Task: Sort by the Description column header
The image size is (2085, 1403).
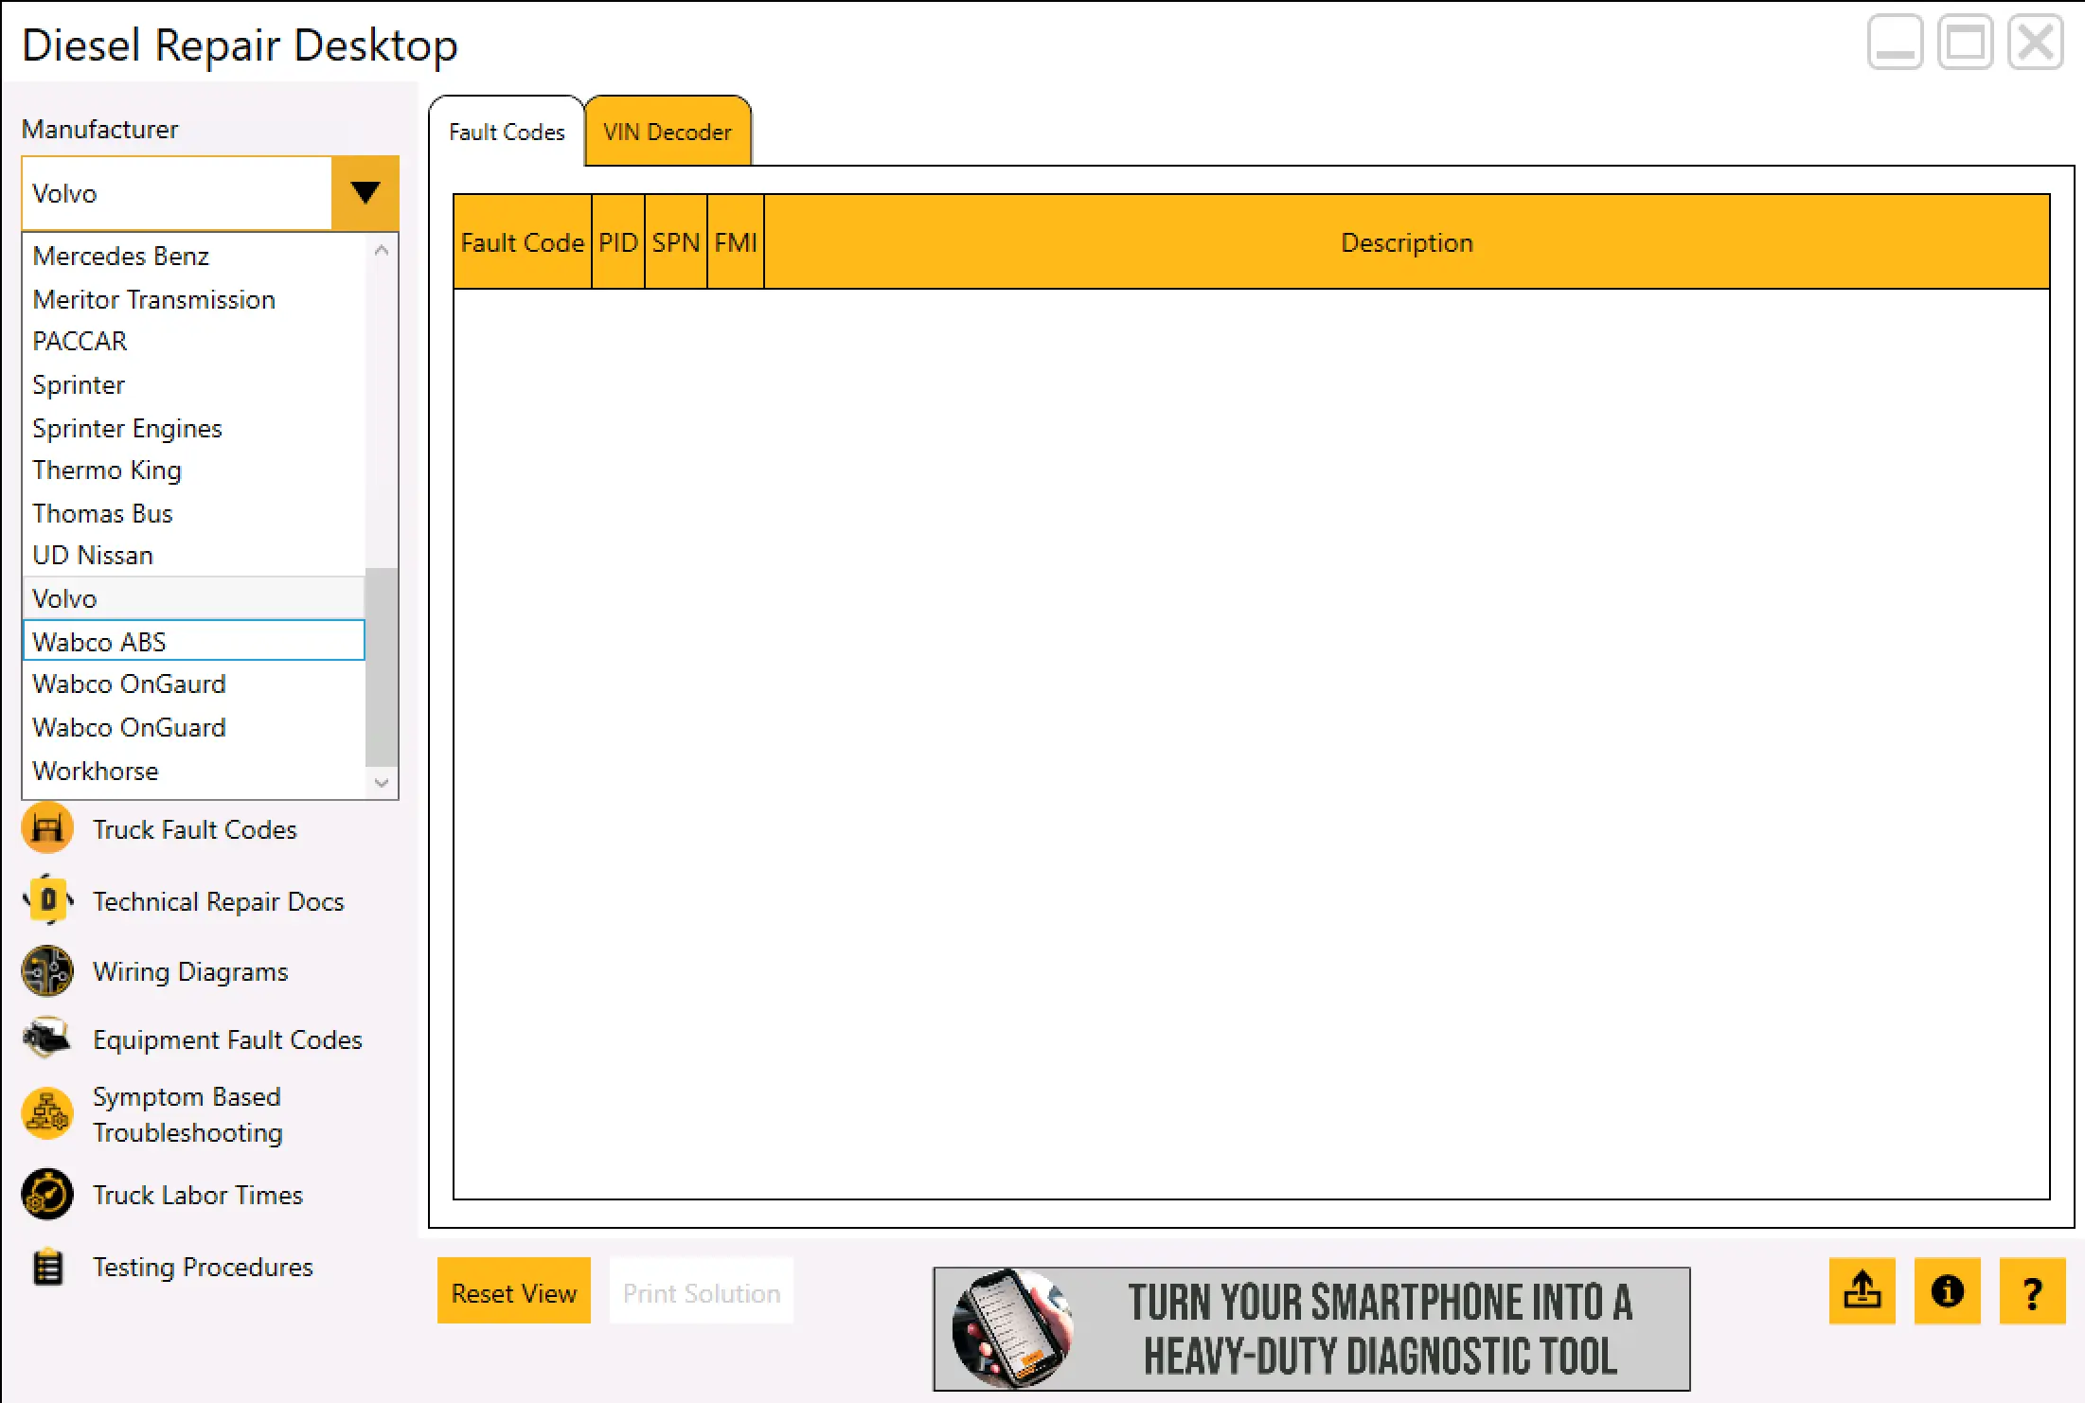Action: (x=1406, y=242)
